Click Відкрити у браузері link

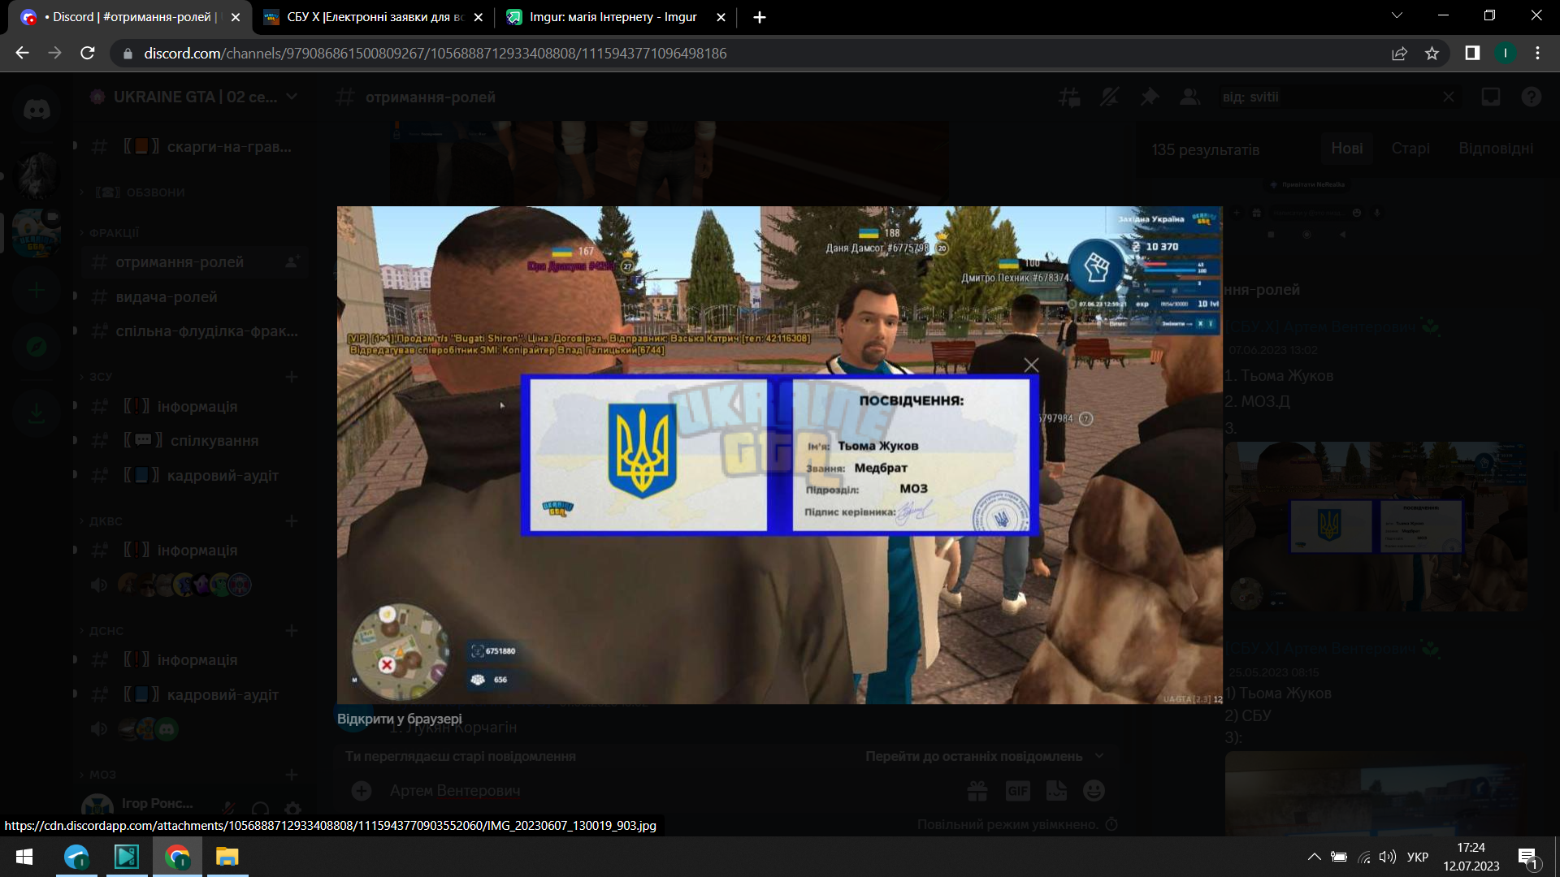pyautogui.click(x=399, y=719)
